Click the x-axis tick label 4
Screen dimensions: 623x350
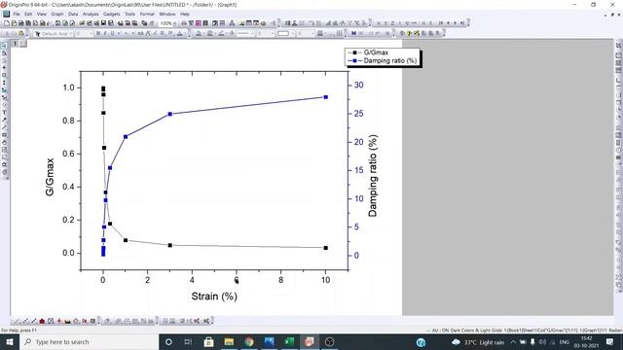click(x=192, y=280)
